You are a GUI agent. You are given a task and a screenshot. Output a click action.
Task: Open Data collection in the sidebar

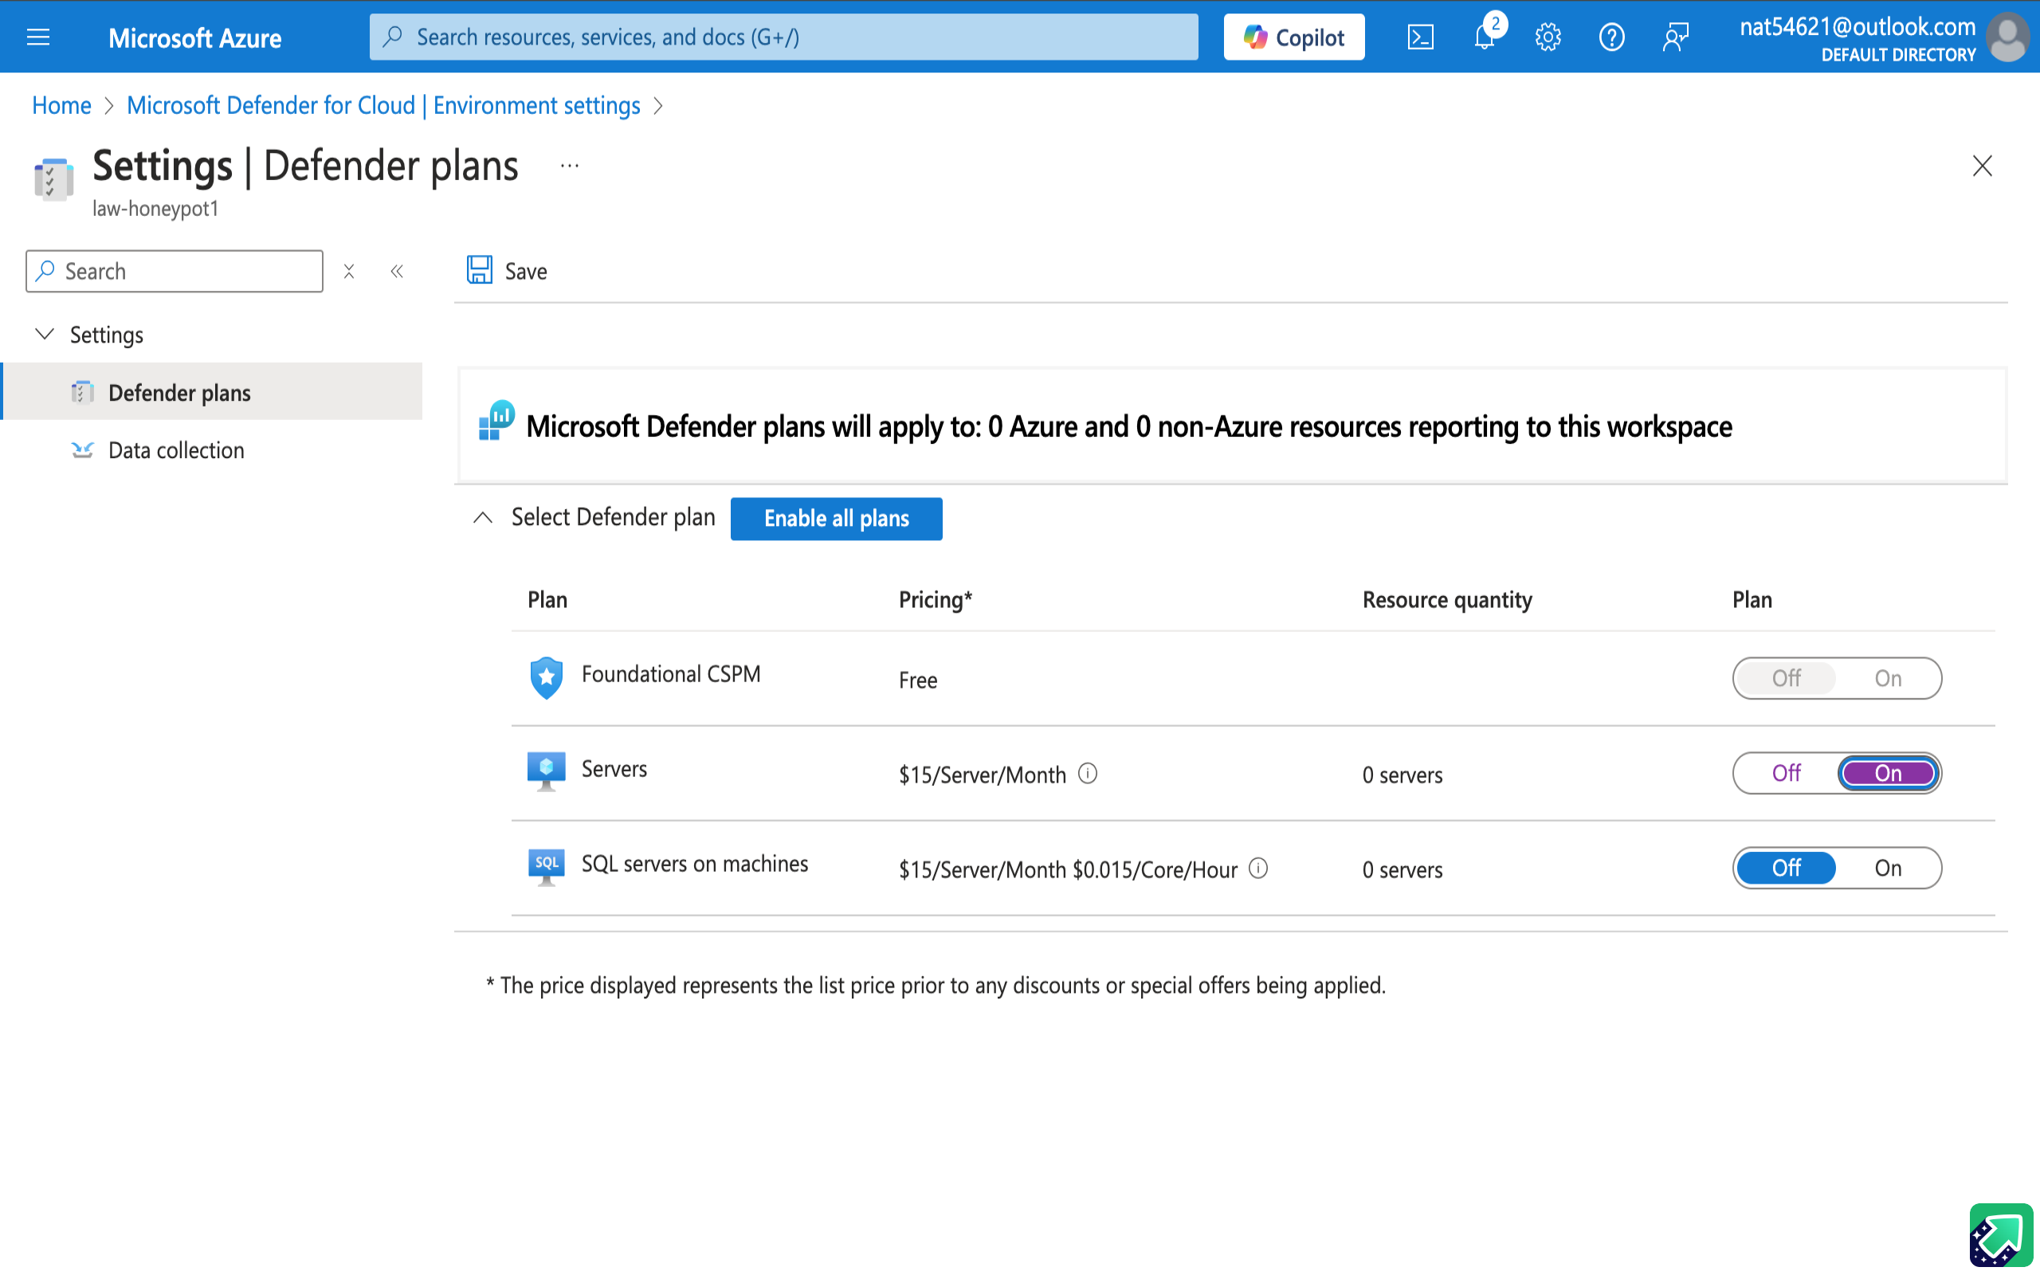coord(176,450)
